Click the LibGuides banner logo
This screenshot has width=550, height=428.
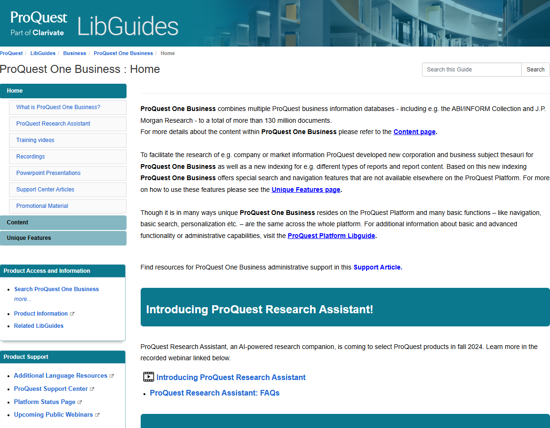(x=128, y=26)
